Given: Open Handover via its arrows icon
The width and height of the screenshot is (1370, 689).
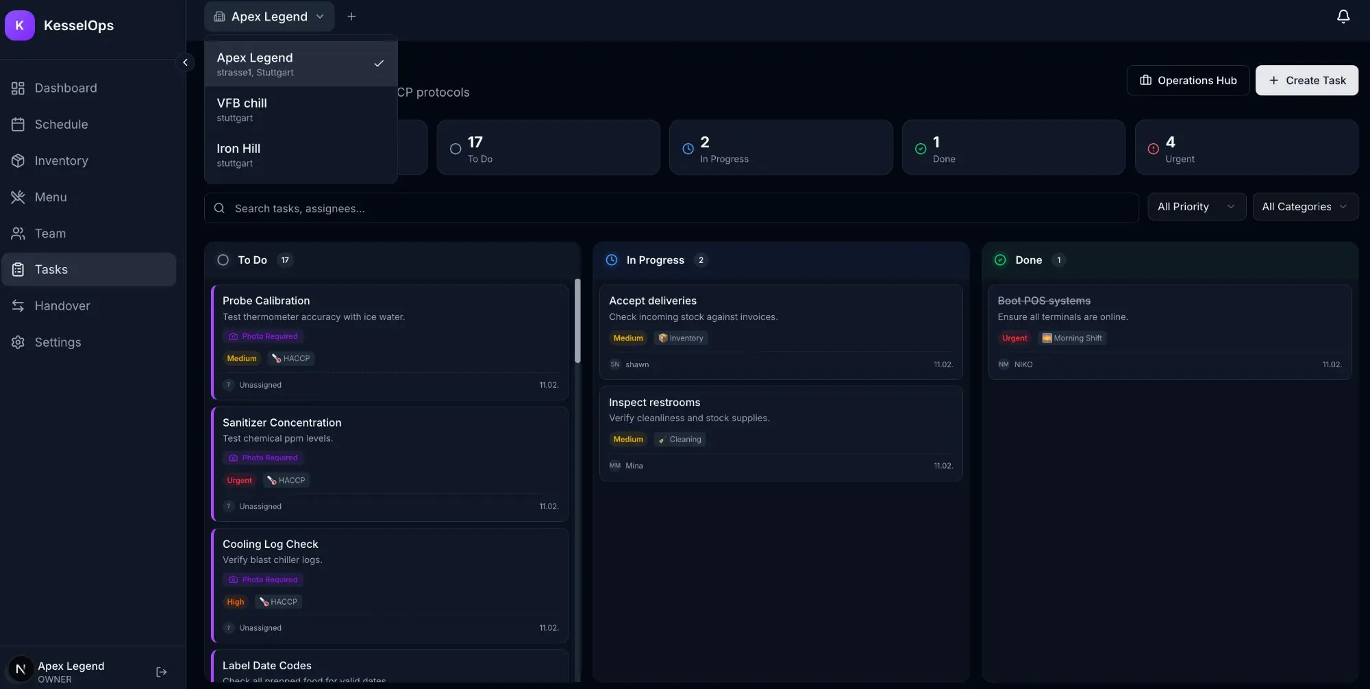Looking at the screenshot, I should coord(18,305).
